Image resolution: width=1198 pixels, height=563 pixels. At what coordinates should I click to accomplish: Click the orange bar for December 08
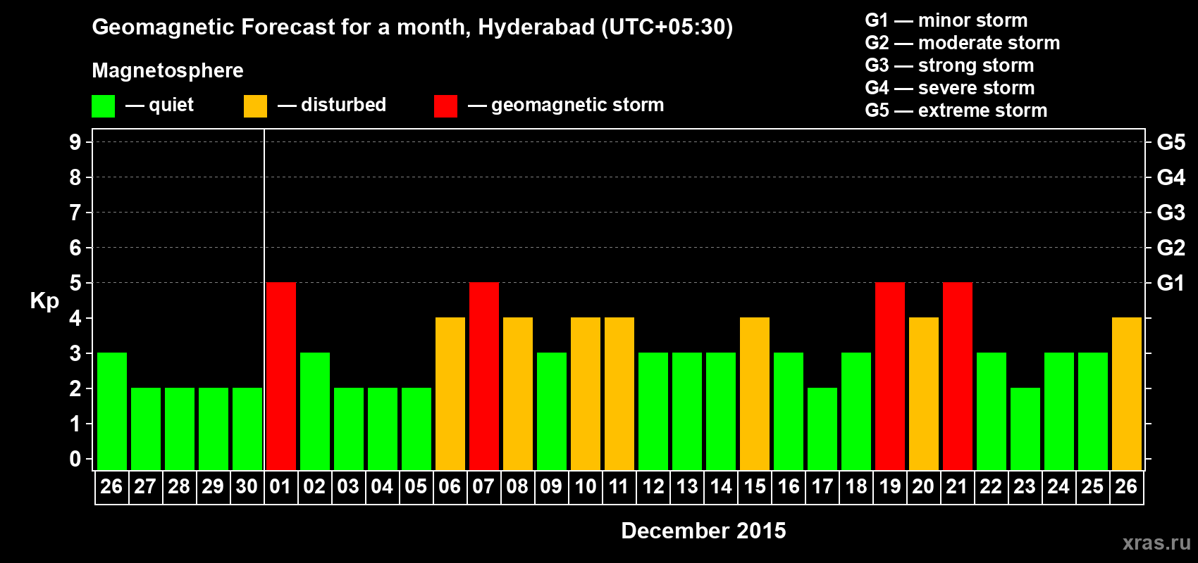(x=518, y=394)
